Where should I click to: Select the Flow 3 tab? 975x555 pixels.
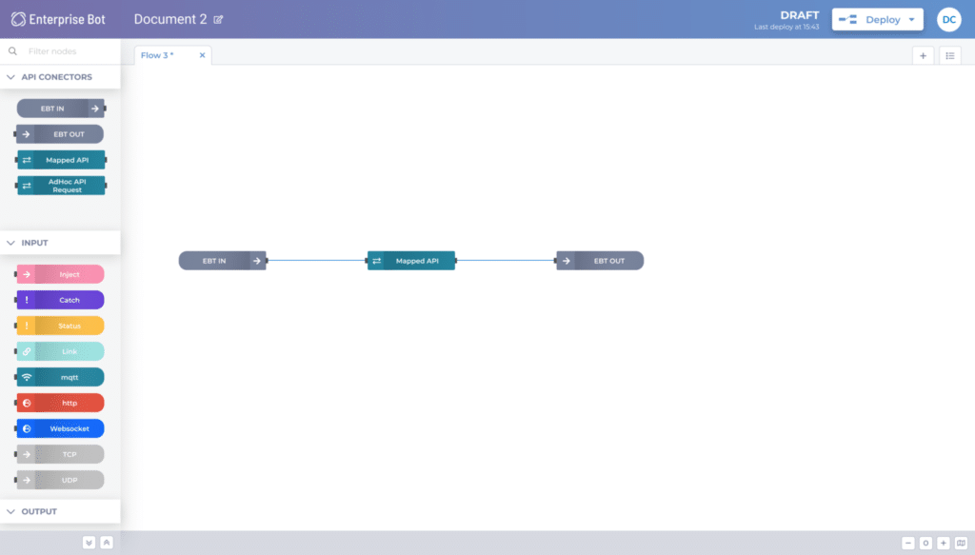click(158, 55)
